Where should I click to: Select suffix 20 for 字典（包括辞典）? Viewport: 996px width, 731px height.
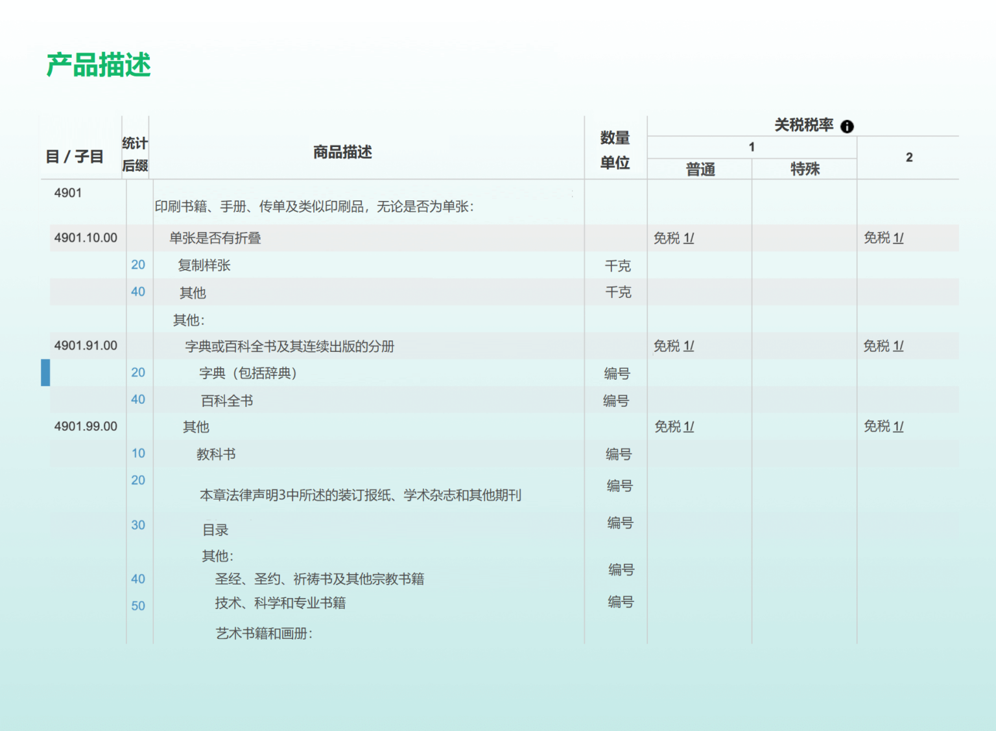[138, 373]
